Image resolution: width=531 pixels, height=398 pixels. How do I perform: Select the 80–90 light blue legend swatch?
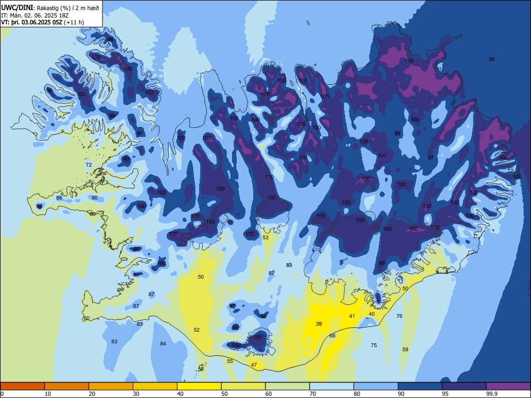[376, 386]
